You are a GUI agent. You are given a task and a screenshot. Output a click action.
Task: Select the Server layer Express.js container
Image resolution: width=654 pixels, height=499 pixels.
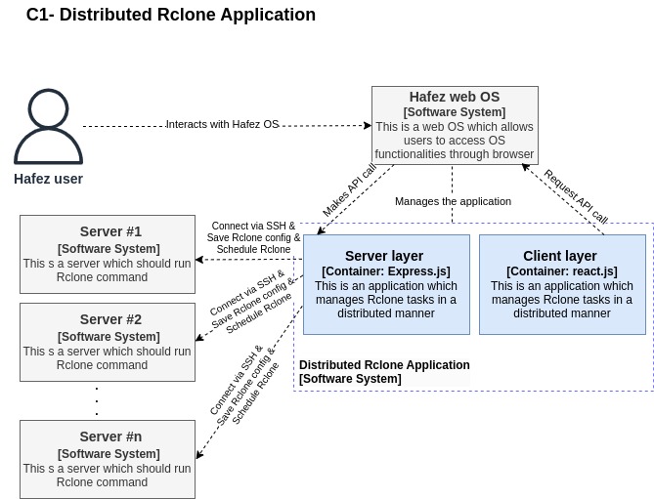386,284
